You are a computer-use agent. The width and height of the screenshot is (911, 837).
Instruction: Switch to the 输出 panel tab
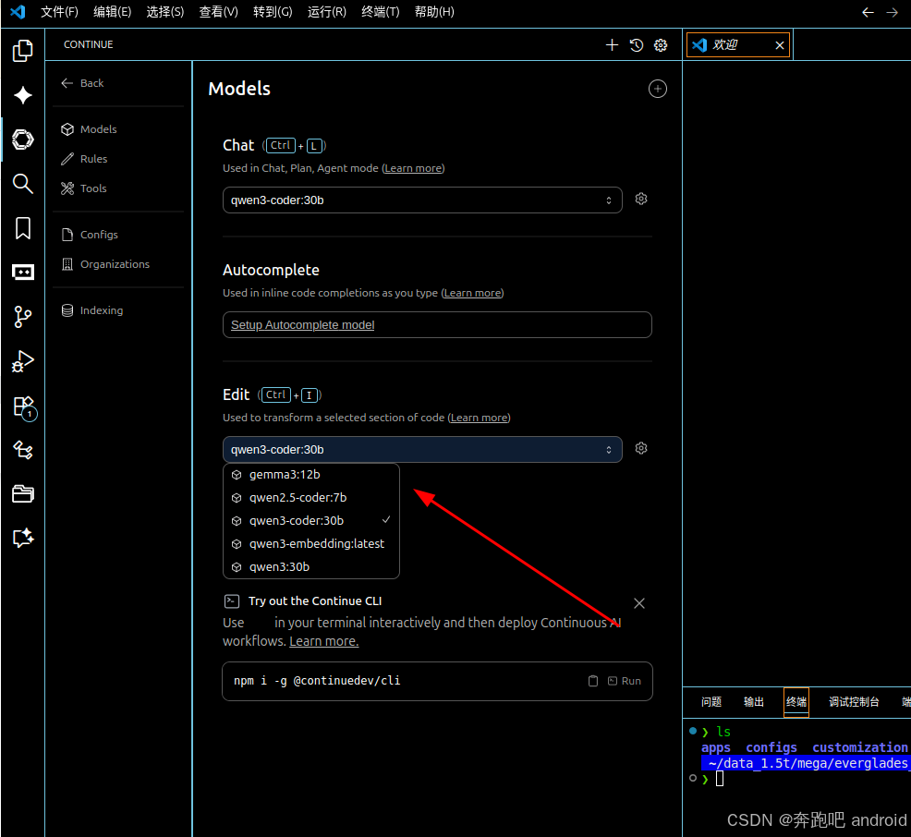click(754, 702)
